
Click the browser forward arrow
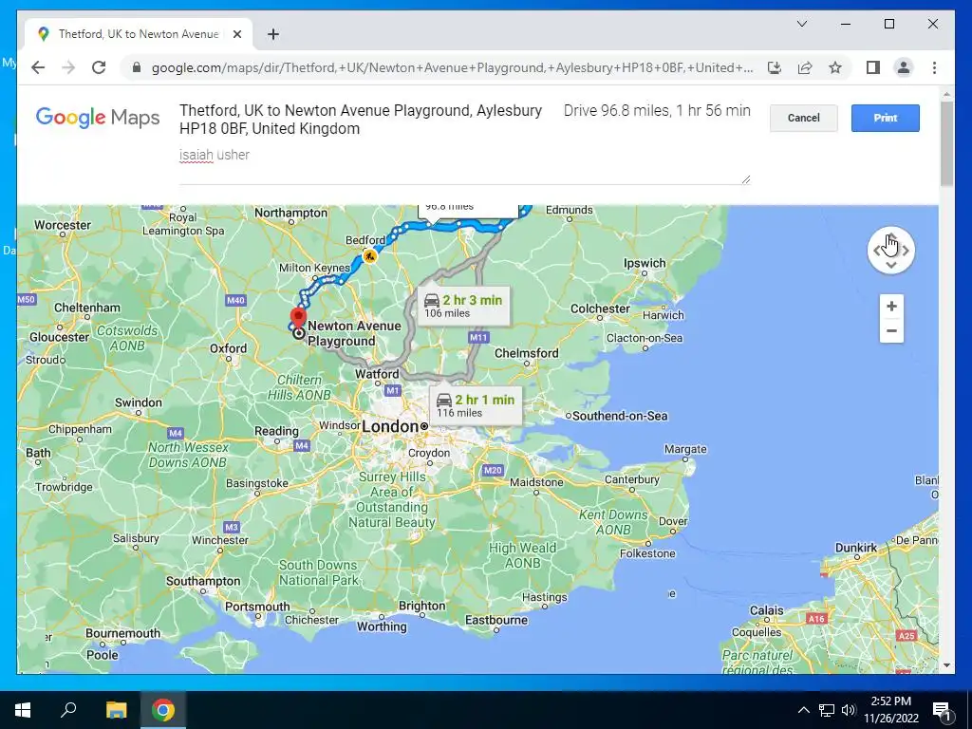click(x=68, y=67)
